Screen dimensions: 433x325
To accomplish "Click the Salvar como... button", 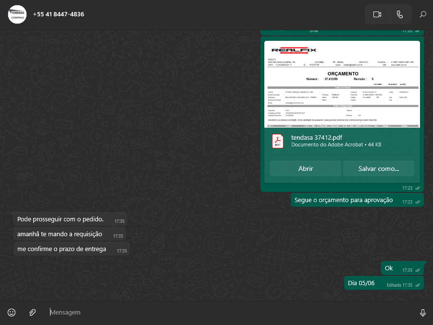I will point(378,169).
